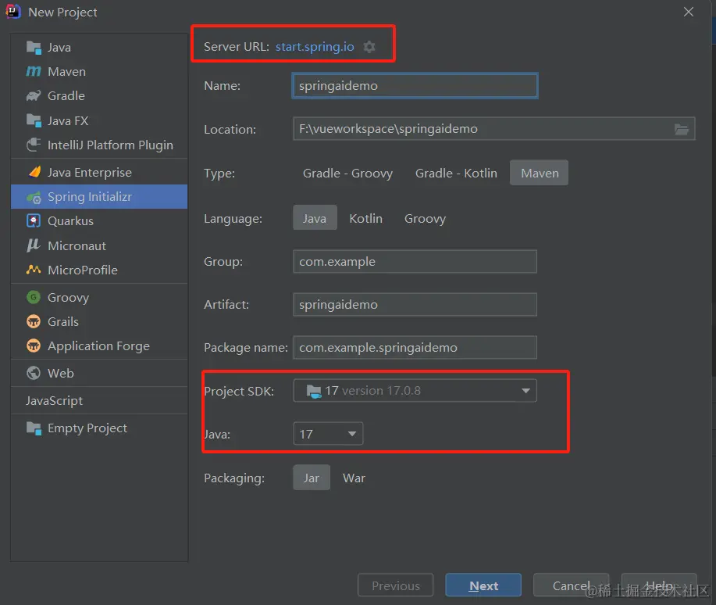This screenshot has width=716, height=605.
Task: Click the Maven 'm' icon
Action: tap(34, 71)
